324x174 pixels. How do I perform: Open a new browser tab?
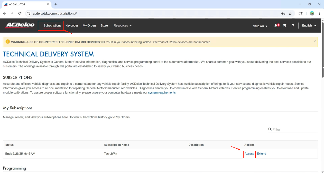pos(56,4)
